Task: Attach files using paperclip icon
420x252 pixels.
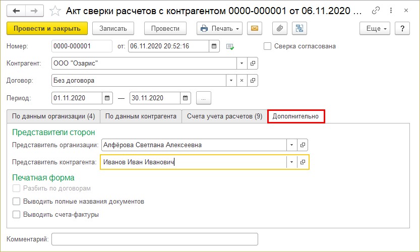Action: click(280, 28)
